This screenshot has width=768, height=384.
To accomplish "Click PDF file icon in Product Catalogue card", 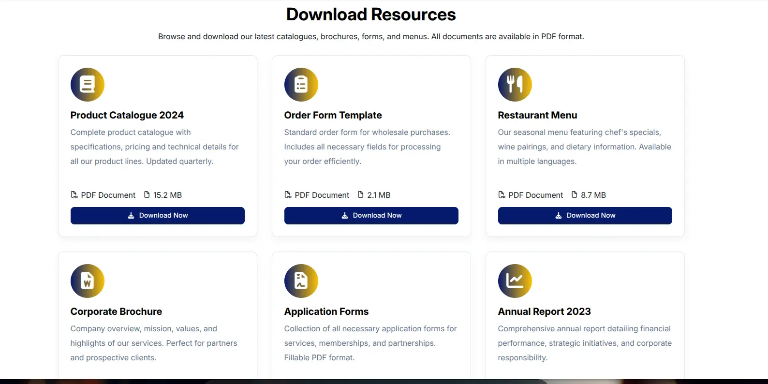I will tap(74, 195).
